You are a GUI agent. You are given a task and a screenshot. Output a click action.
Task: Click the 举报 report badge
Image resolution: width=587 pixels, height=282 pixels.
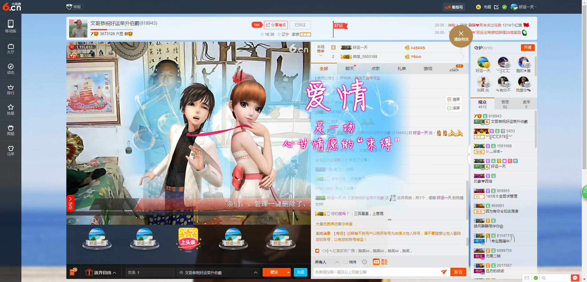pos(74,7)
